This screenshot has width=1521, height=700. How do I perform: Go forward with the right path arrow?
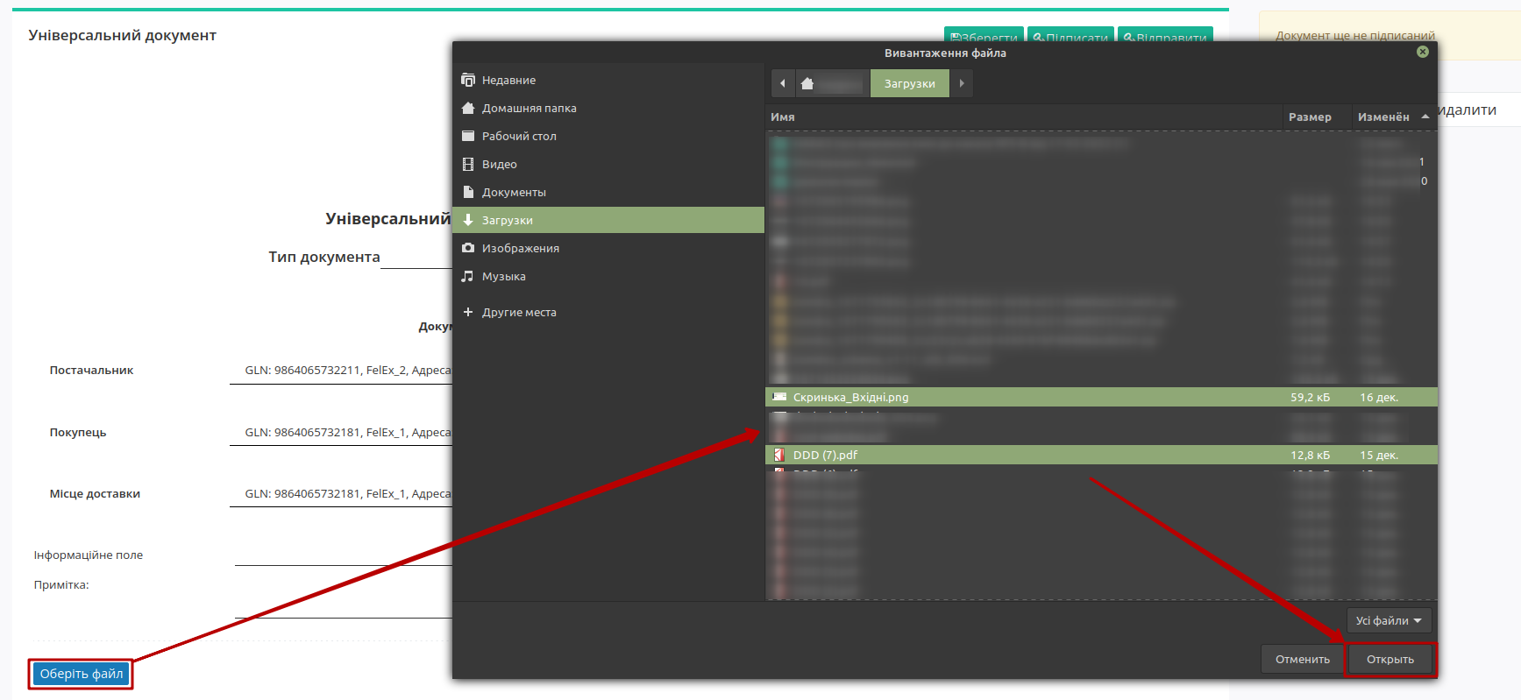pos(962,83)
